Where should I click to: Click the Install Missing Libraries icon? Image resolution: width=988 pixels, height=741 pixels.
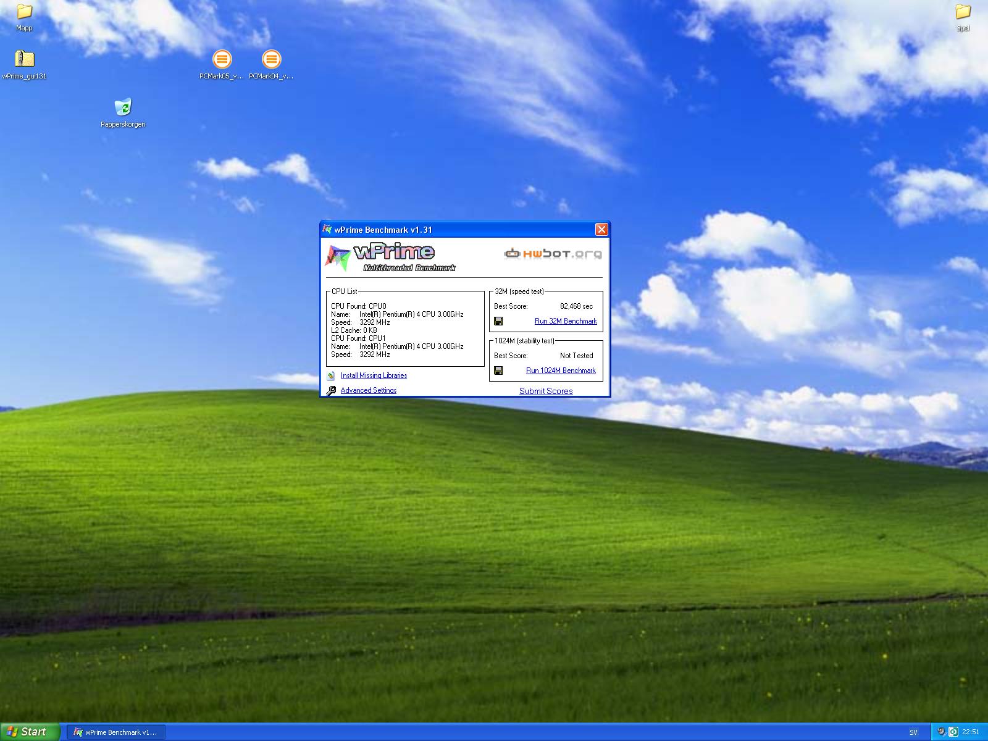coord(331,375)
